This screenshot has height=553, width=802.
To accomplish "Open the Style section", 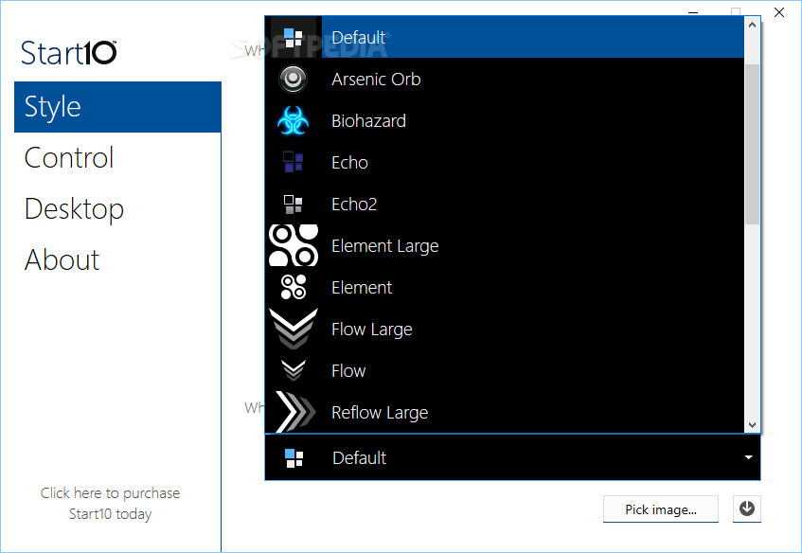I will click(x=117, y=107).
